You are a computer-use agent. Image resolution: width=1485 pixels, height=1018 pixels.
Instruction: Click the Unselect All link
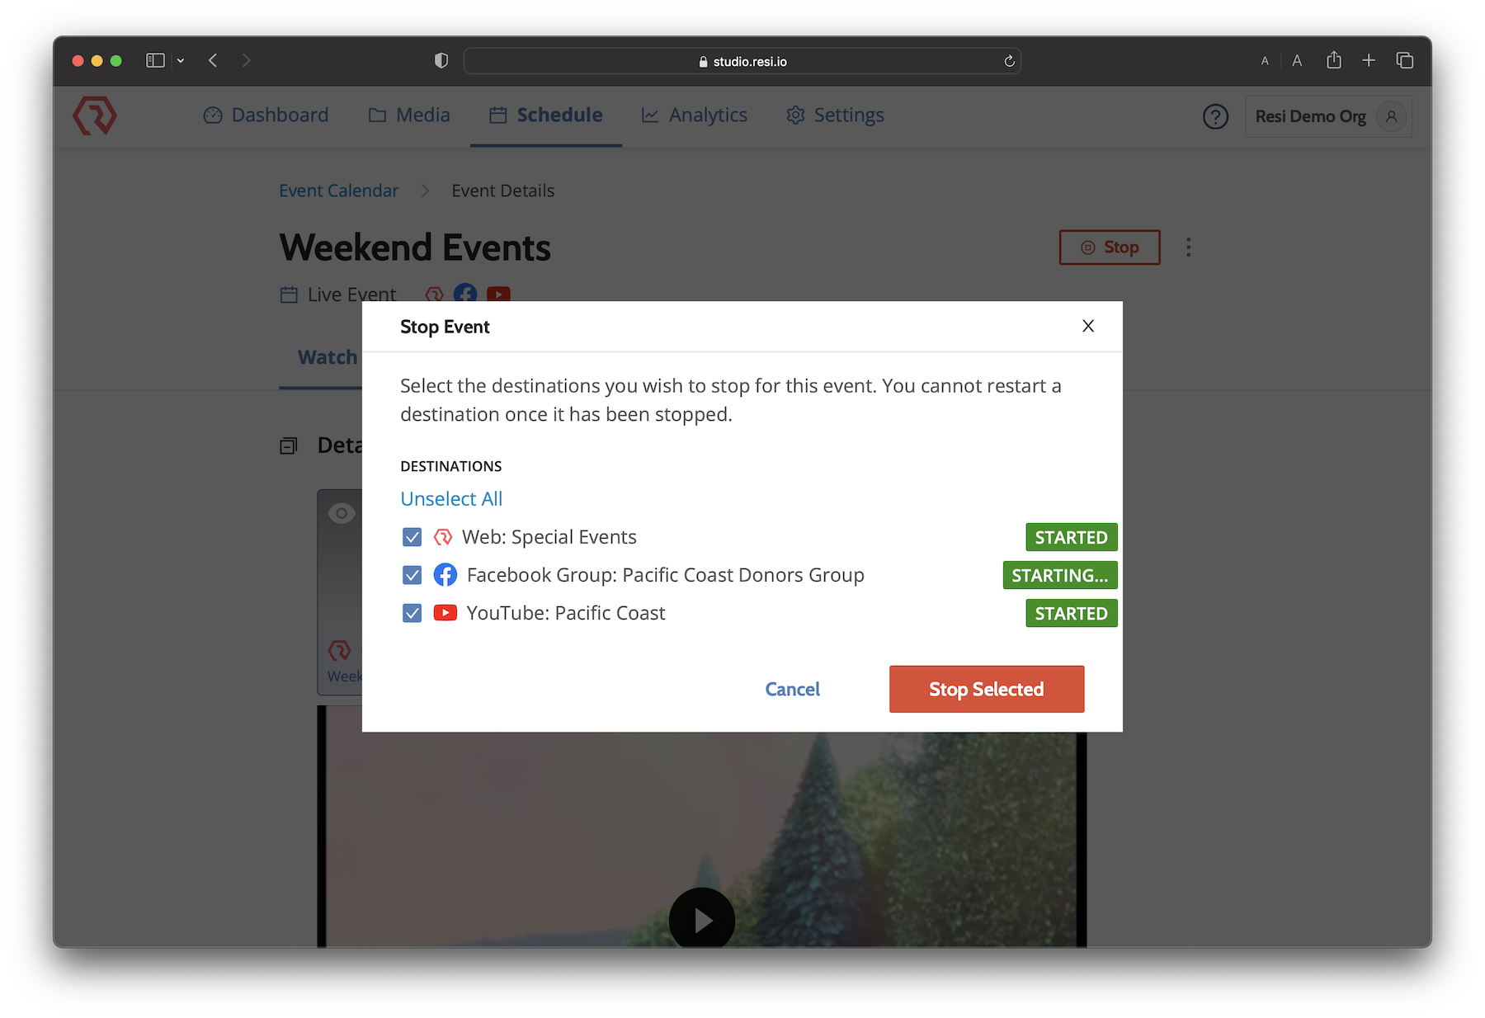[451, 498]
